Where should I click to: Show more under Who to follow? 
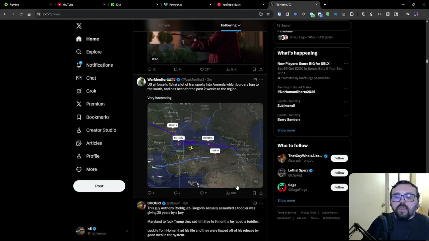coord(286,200)
